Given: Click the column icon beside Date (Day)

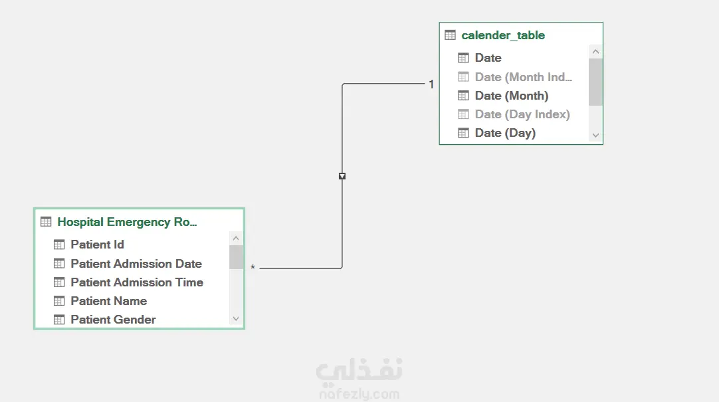Looking at the screenshot, I should tap(463, 133).
